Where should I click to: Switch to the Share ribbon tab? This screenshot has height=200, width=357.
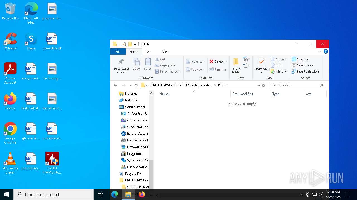150,52
